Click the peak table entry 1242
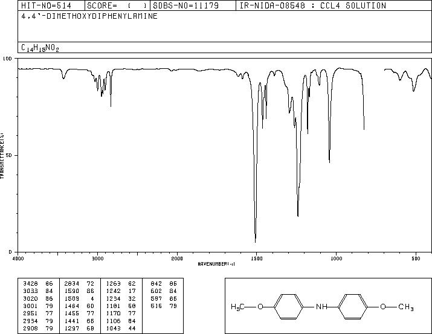The height and width of the screenshot is (334, 432). (x=113, y=291)
